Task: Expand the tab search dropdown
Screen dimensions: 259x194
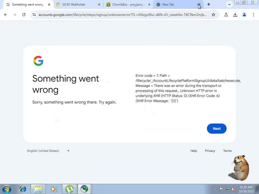Action: [229, 5]
